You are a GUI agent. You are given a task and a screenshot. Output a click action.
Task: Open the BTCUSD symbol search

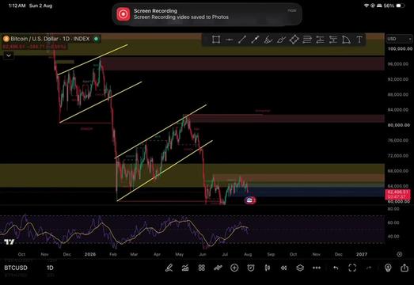coord(16,268)
